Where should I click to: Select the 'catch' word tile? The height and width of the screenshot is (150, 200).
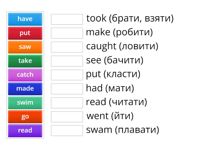click(x=25, y=75)
